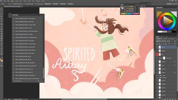Click the color spectrum ramp in Color panel
The width and height of the screenshot is (178, 100).
click(x=130, y=14)
